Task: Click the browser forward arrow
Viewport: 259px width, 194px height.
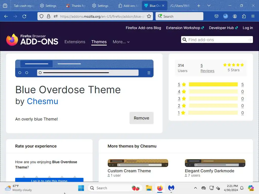Action: [15, 16]
